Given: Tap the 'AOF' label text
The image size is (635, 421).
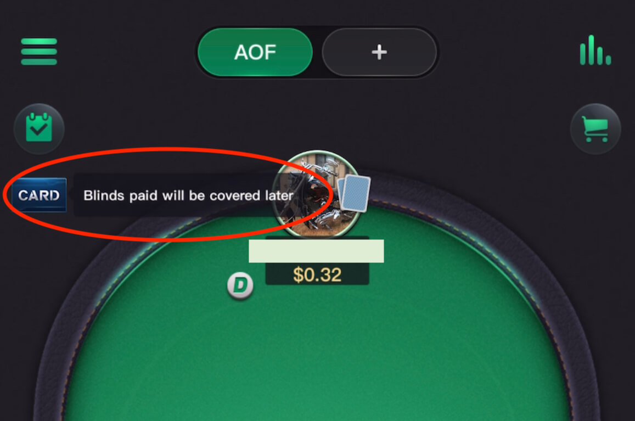Looking at the screenshot, I should 255,52.
